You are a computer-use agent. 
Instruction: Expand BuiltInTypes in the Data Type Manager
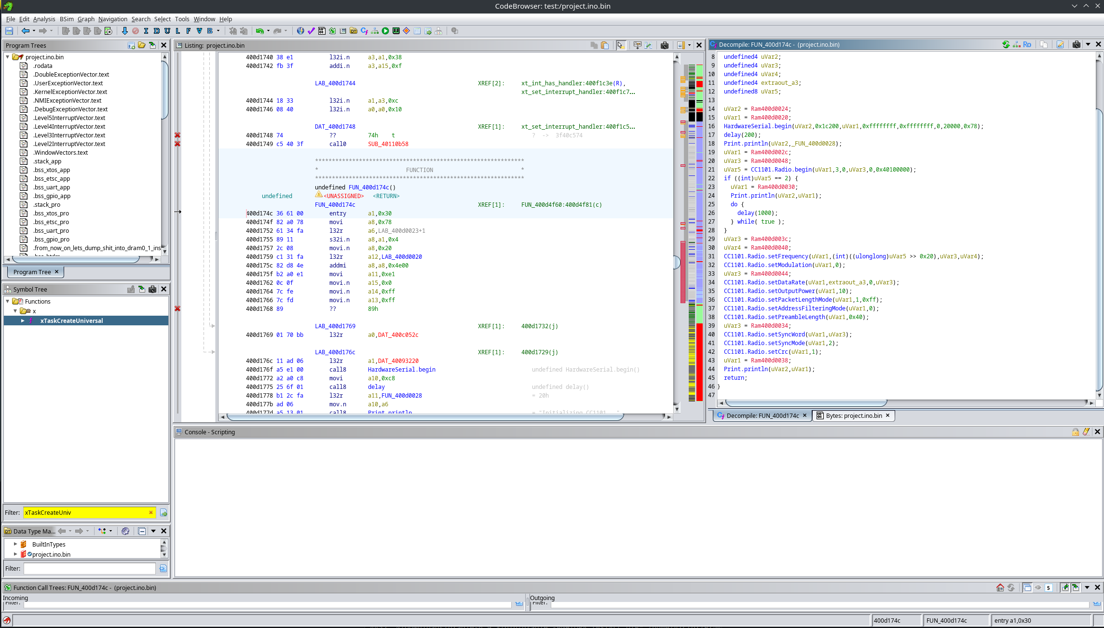pos(14,544)
